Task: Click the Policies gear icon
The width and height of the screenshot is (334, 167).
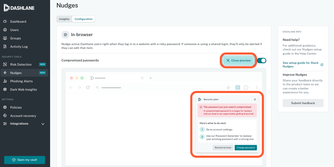Action: pos(5,107)
